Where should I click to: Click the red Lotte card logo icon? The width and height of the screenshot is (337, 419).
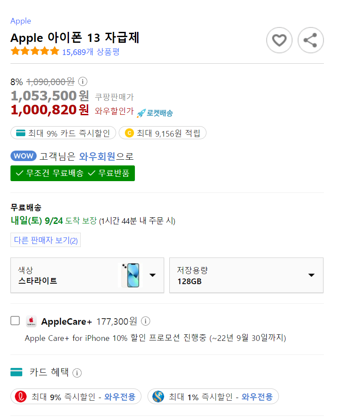21,396
